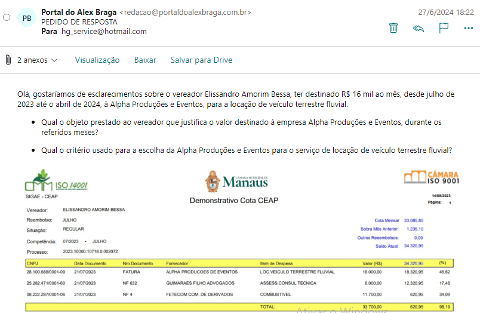Click Baixar to download attachments
This screenshot has height=313, width=480.
[145, 60]
